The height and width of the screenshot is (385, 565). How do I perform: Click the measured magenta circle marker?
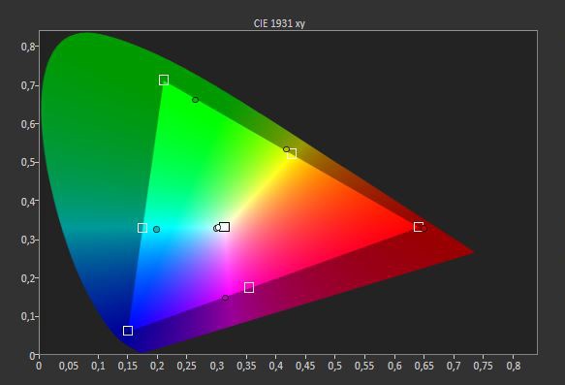point(225,298)
